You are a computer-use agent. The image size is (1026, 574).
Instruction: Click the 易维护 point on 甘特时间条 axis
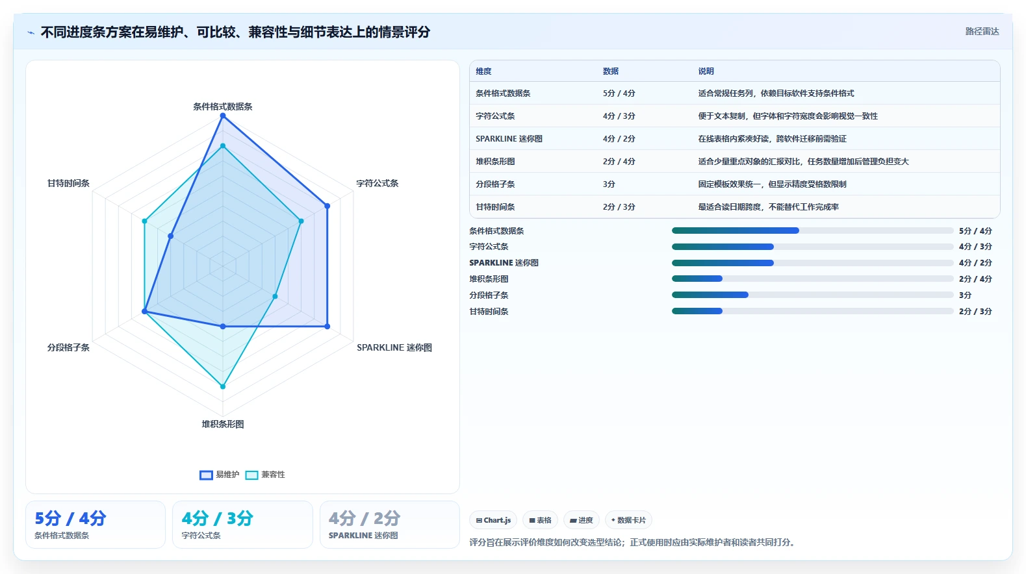[171, 236]
